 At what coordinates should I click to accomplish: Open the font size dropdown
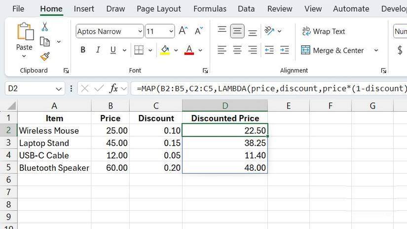(171, 31)
